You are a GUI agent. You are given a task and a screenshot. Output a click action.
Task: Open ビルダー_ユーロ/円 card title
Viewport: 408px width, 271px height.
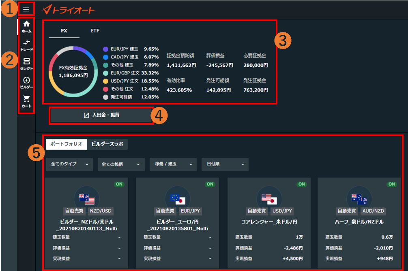point(178,225)
